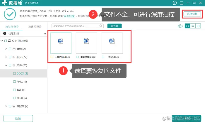Click the search magnifier icon

[x=101, y=26]
